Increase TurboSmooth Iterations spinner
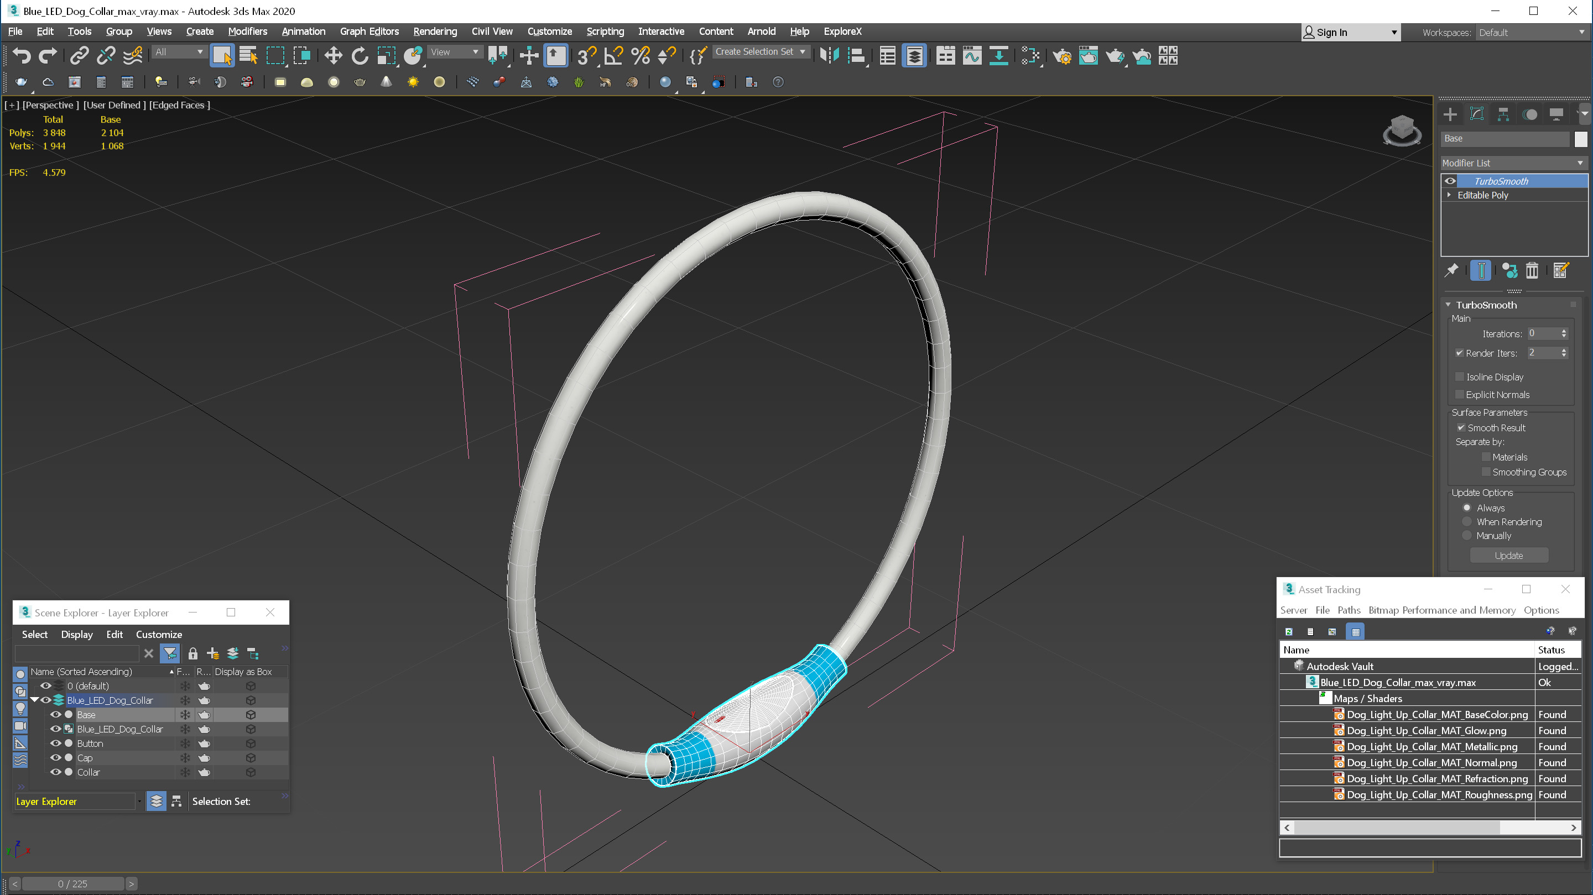 click(x=1564, y=331)
